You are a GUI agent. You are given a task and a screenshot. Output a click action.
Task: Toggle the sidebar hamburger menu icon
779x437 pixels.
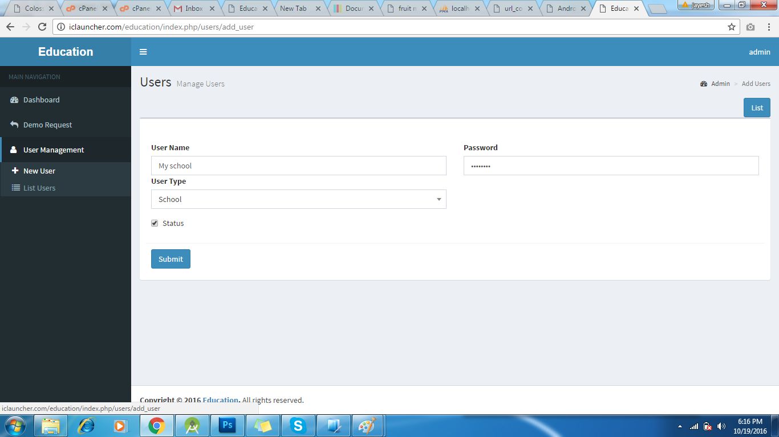click(x=143, y=52)
